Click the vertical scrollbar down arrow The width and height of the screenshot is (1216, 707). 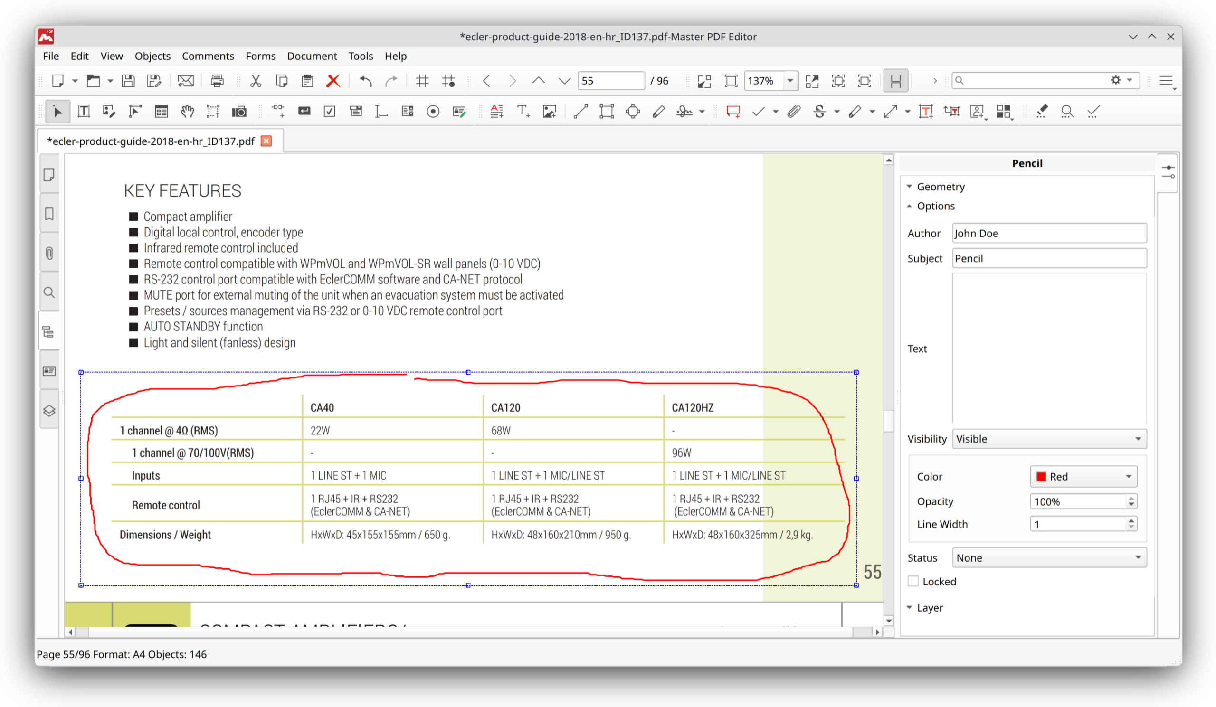point(889,621)
